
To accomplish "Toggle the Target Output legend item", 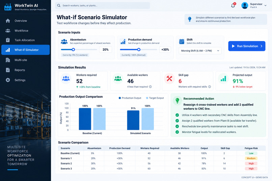I will point(155,98).
